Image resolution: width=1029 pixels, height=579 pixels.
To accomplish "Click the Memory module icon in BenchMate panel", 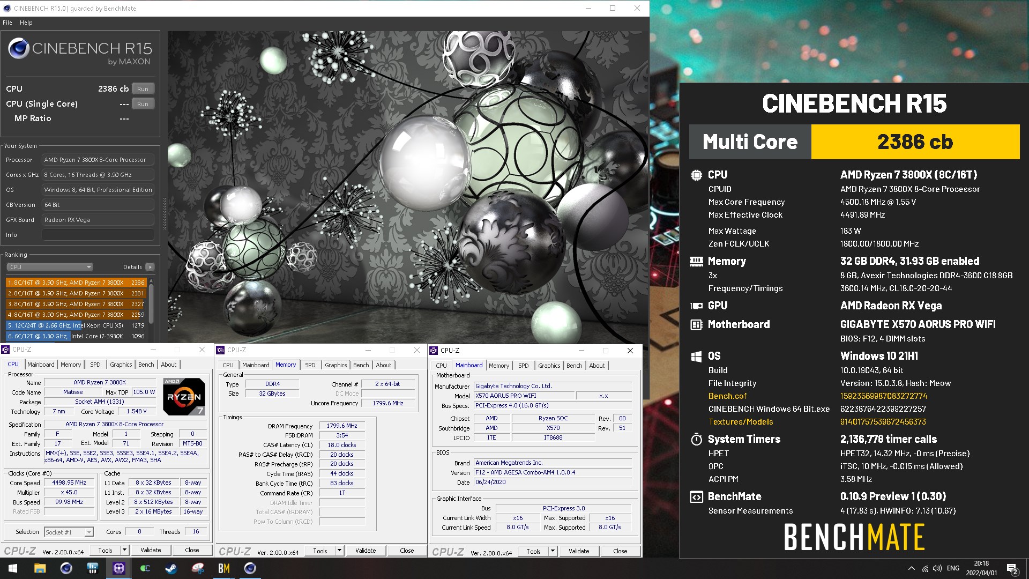I will (696, 261).
